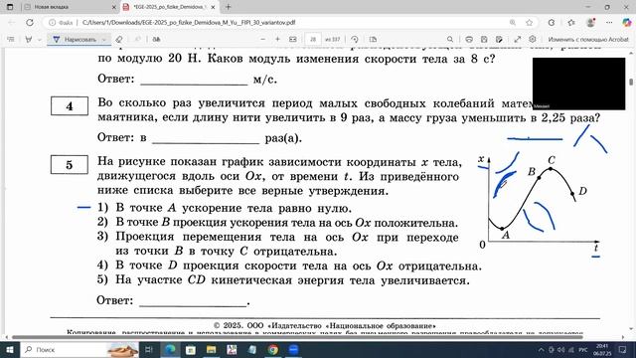This screenshot has width=636, height=358.
Task: Open the Copilot sidebar
Action: (627, 23)
